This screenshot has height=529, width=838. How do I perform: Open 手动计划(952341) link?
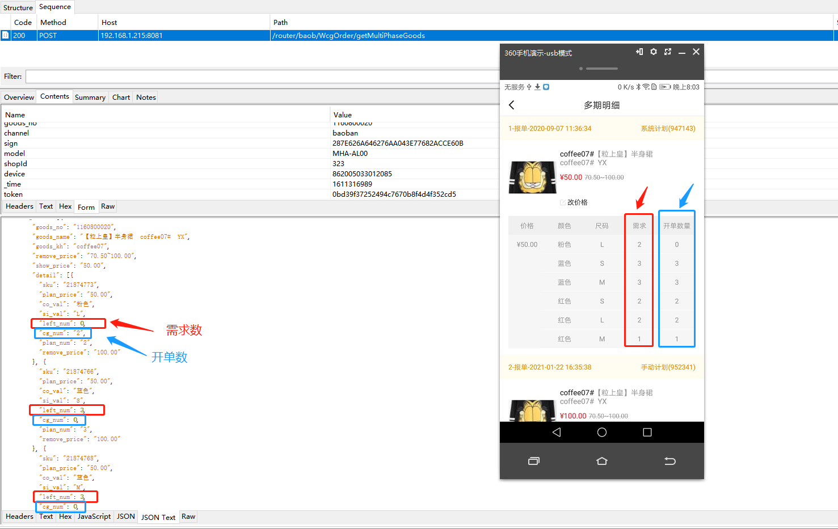668,367
